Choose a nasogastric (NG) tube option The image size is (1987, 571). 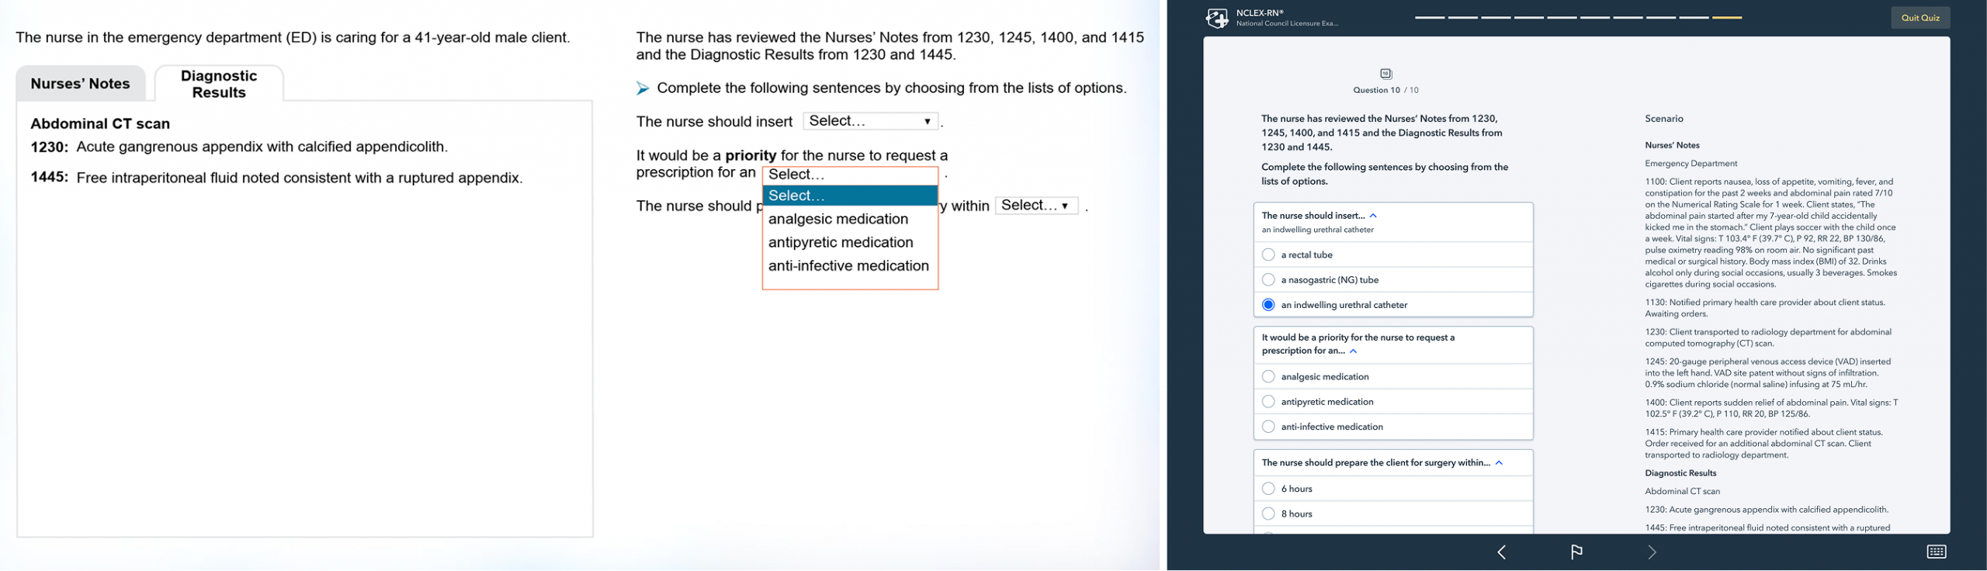[x=1268, y=279]
